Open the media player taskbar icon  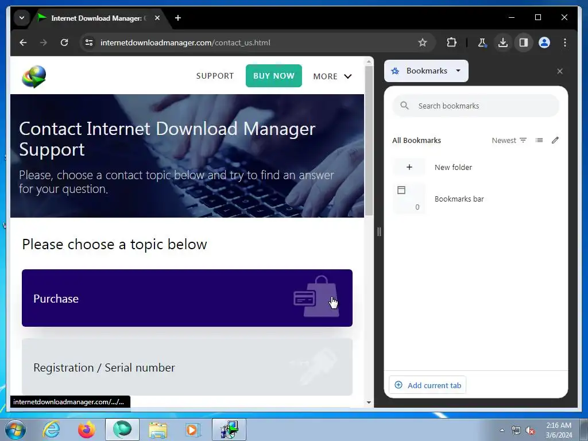pyautogui.click(x=193, y=430)
